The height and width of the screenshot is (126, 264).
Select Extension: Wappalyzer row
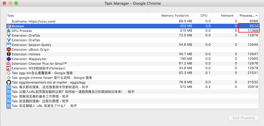[x=133, y=59]
